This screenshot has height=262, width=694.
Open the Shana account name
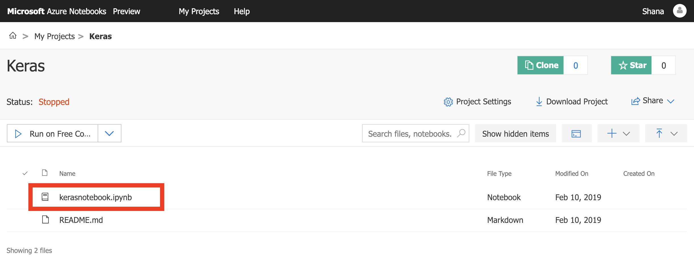tap(653, 11)
